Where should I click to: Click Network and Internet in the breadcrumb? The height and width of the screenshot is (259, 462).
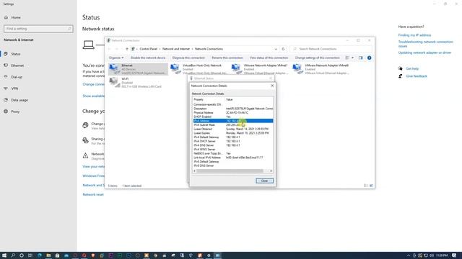click(x=176, y=49)
